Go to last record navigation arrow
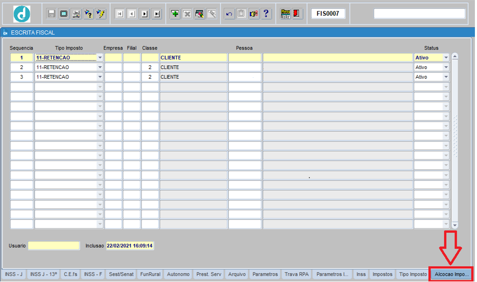The width and height of the screenshot is (477, 282). (157, 14)
